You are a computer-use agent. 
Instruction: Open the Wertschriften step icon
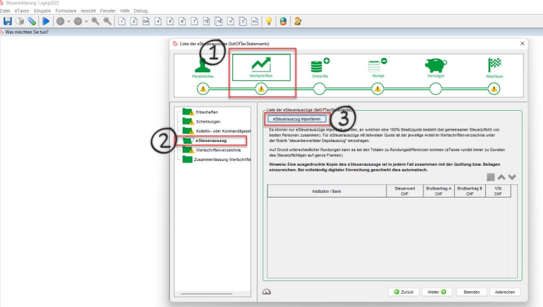[x=260, y=68]
